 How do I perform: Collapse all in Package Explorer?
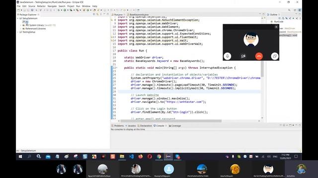(x=94, y=14)
